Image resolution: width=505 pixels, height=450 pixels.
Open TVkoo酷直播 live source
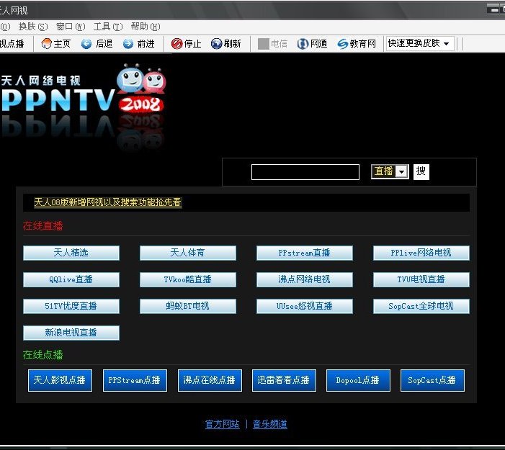coord(188,279)
